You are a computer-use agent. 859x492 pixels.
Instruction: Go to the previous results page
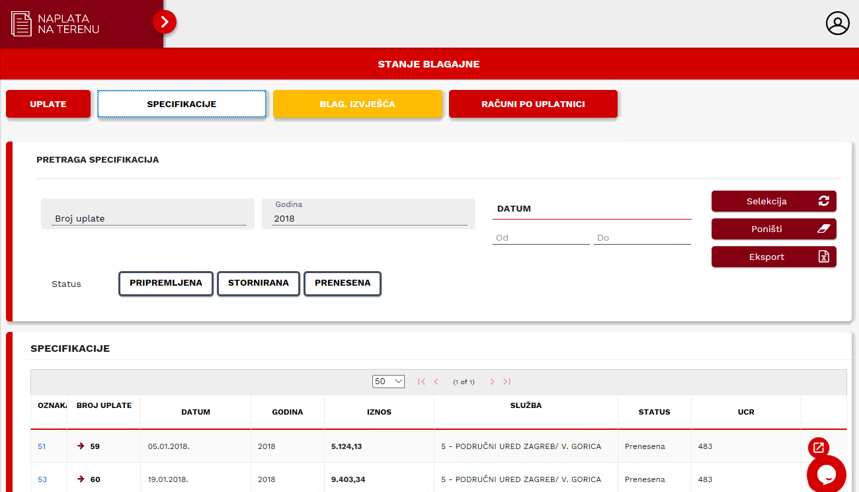436,382
